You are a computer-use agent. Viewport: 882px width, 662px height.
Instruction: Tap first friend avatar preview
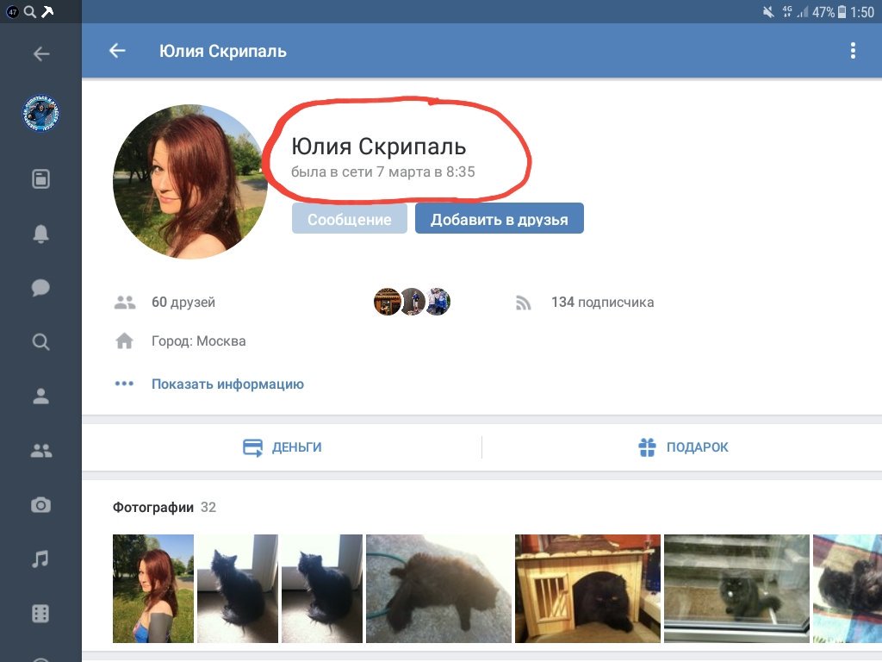387,302
